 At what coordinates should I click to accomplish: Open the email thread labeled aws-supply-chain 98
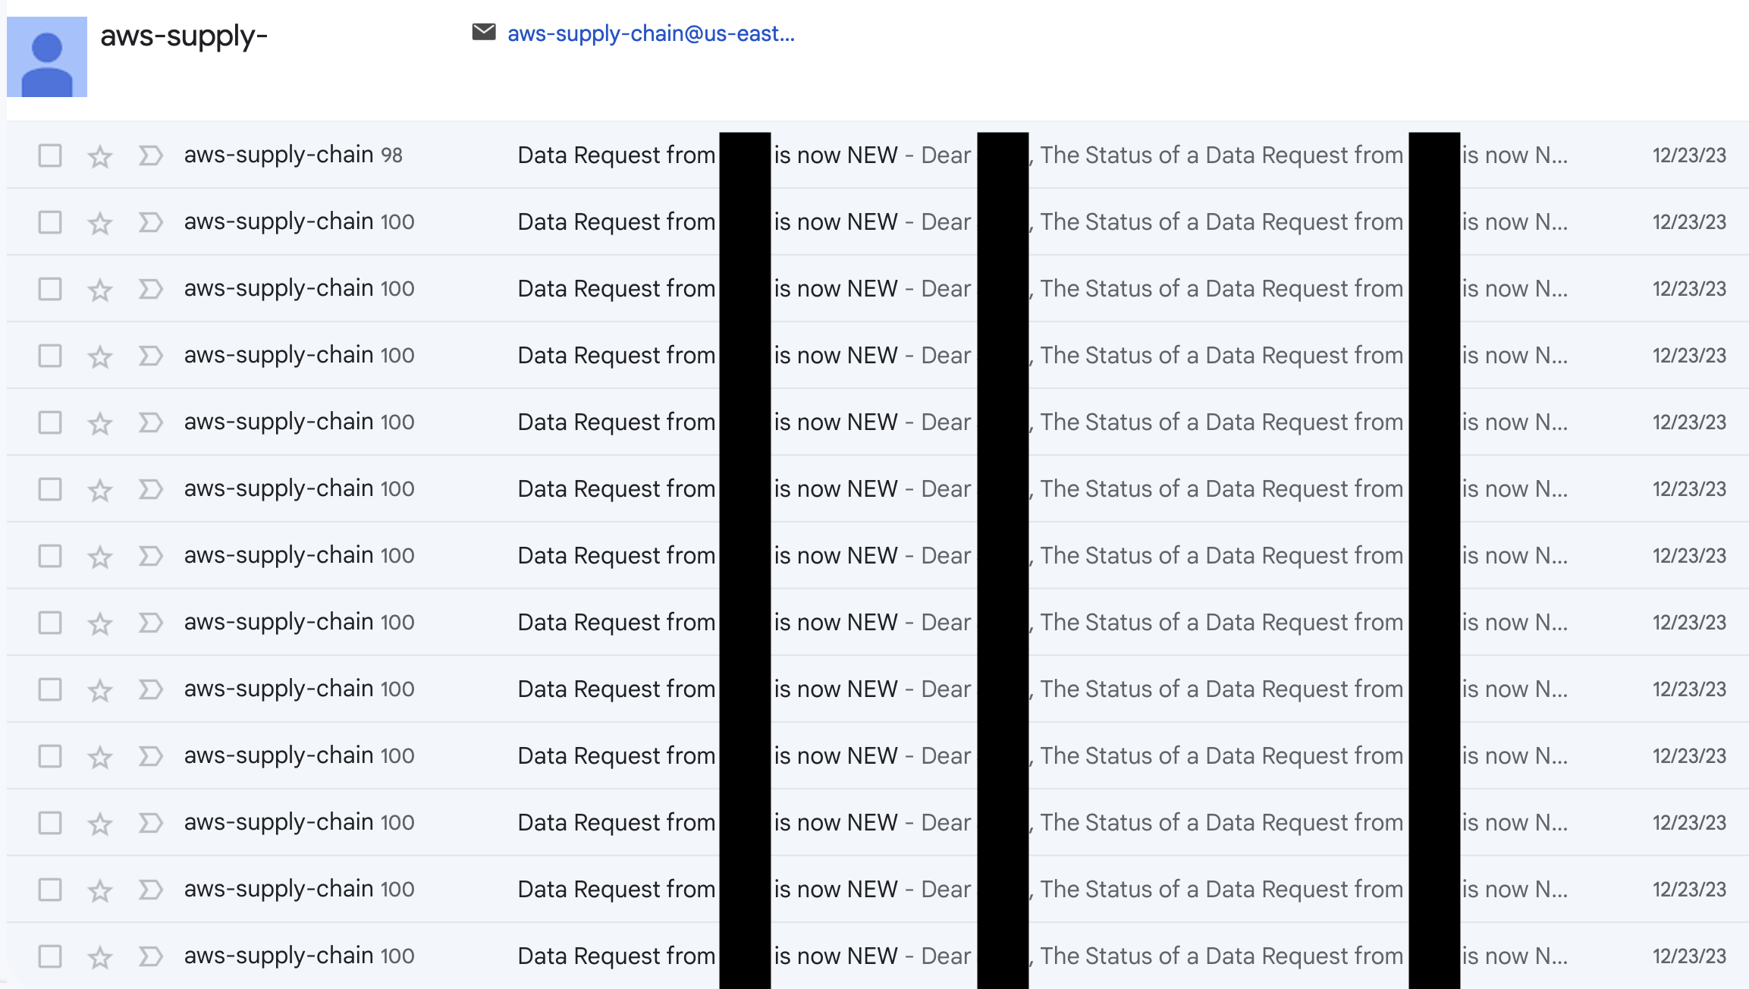click(x=291, y=155)
